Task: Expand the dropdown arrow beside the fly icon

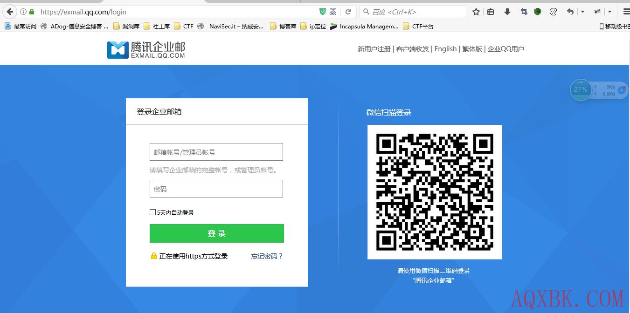Action: coord(609,12)
